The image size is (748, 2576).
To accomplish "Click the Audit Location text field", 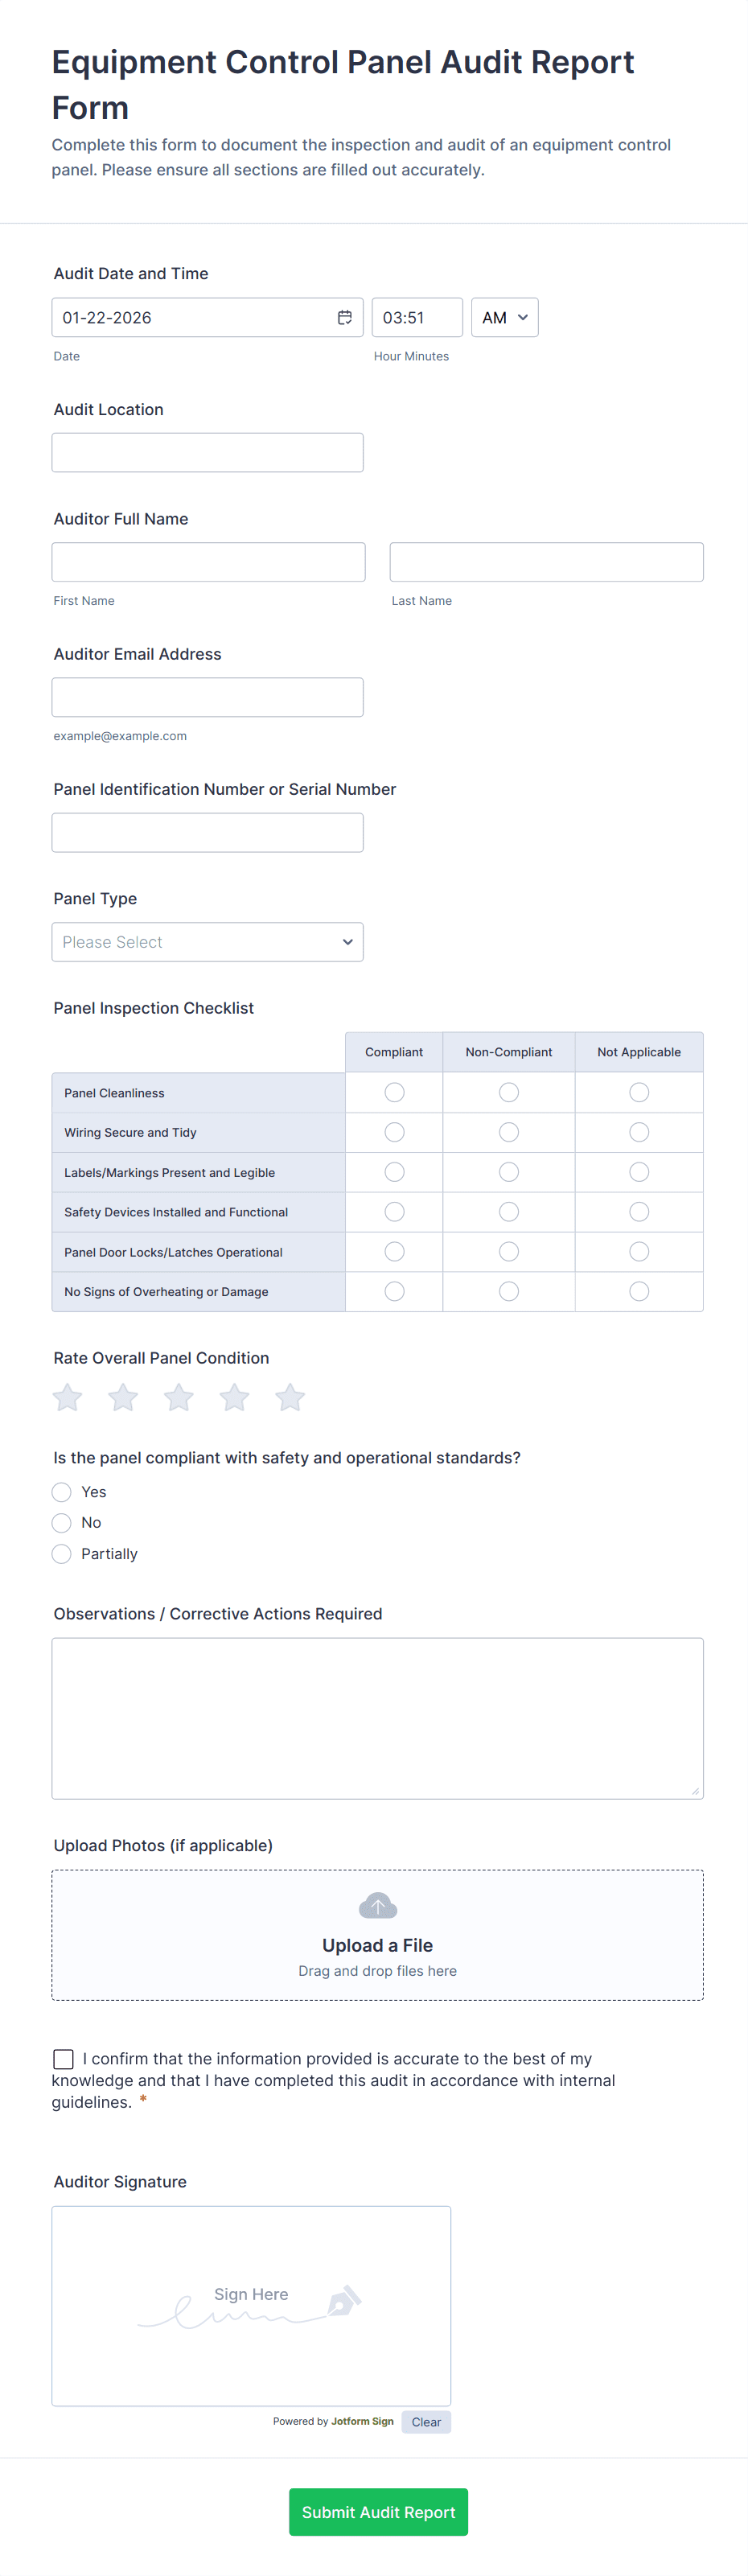I will 207,452.
